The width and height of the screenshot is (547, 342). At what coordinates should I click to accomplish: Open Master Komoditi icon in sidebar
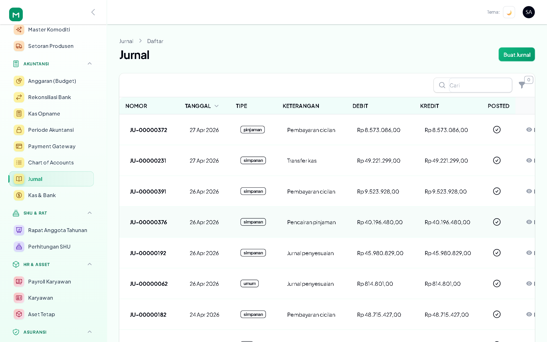pos(19,30)
